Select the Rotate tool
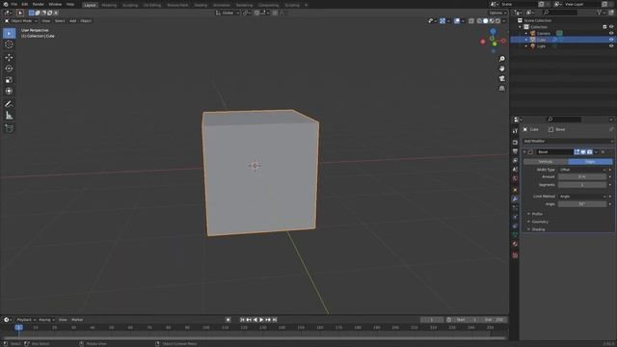This screenshot has width=617, height=347. click(9, 68)
